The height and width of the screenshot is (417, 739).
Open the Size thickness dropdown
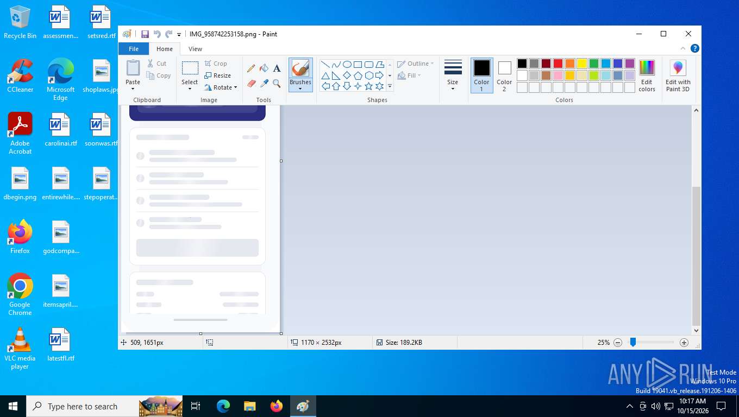pos(453,75)
